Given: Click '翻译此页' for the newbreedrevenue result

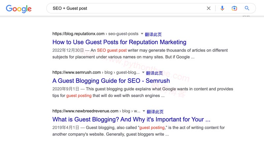Looking at the screenshot, I should pyautogui.click(x=155, y=112).
